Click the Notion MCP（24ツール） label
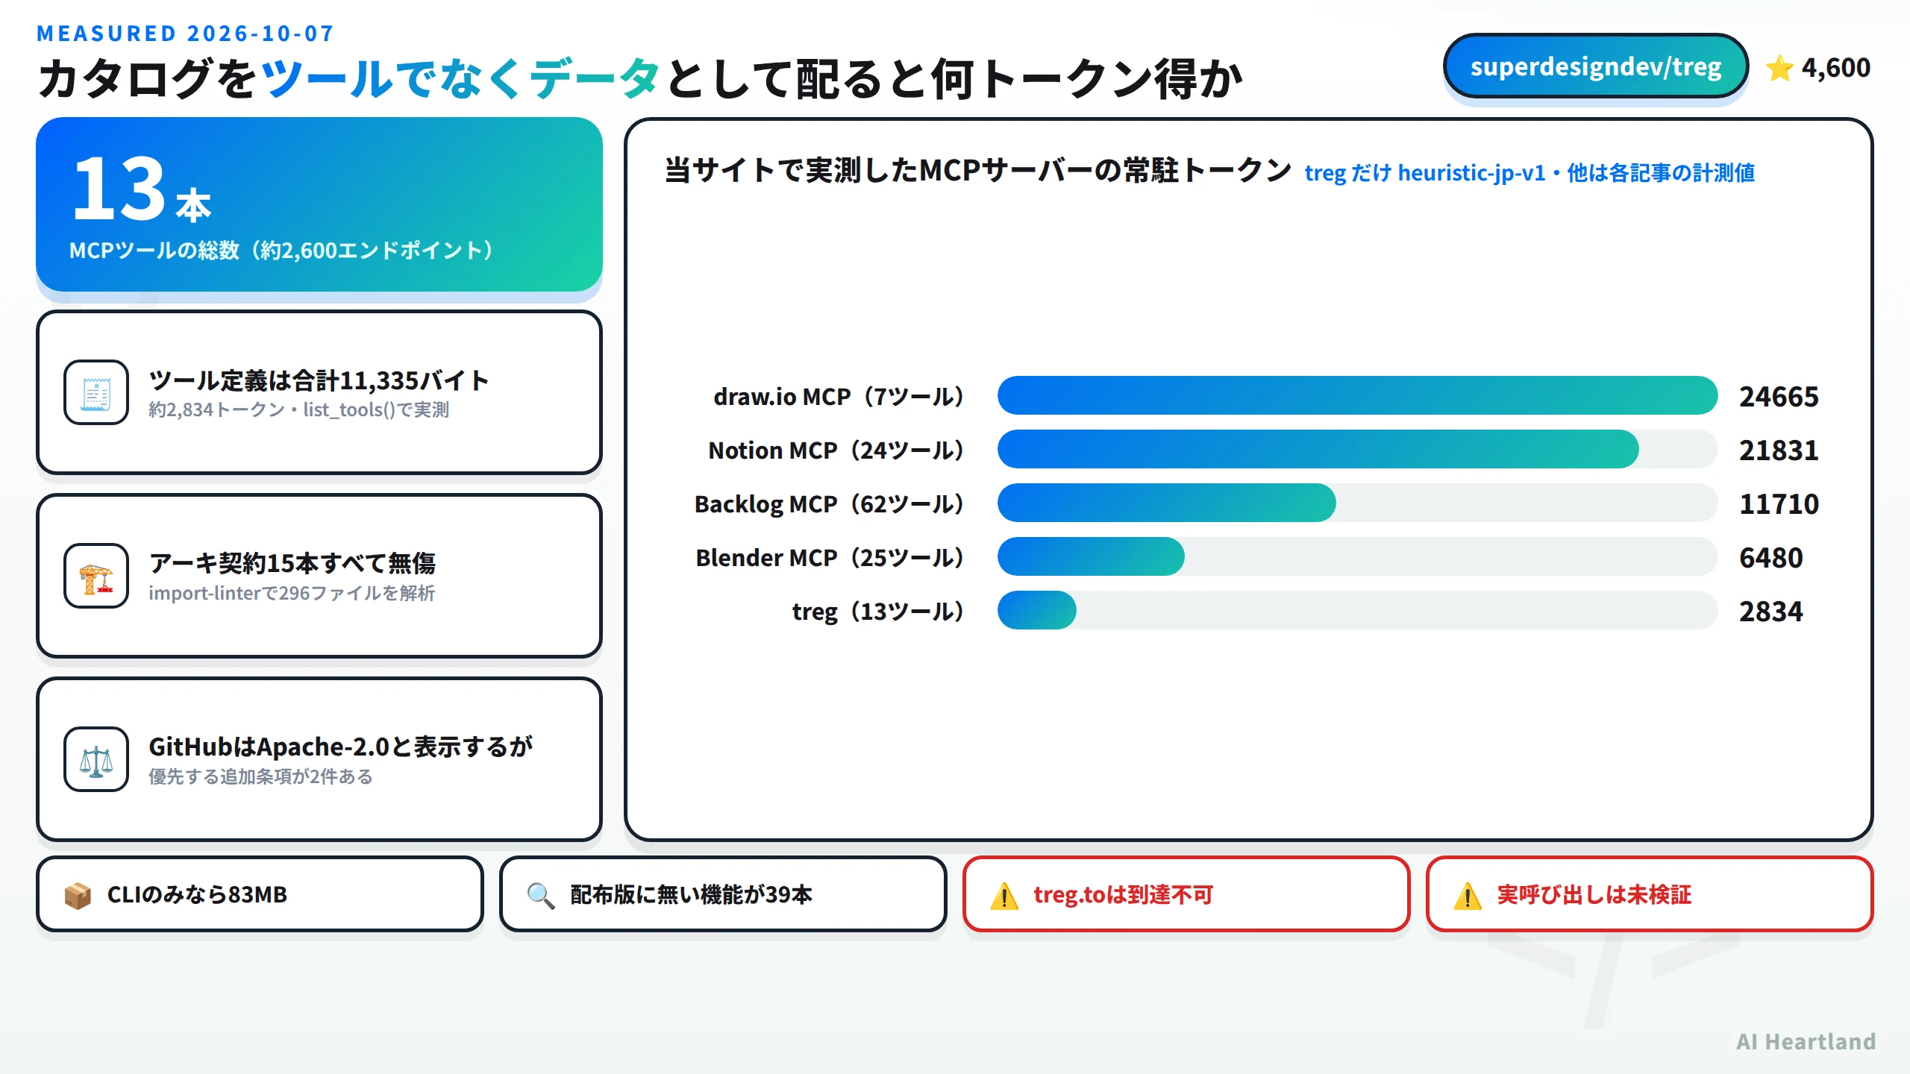The width and height of the screenshot is (1910, 1074). [837, 450]
